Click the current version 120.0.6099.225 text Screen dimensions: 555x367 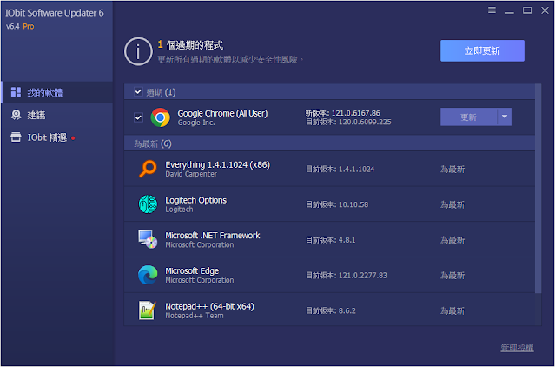click(x=348, y=122)
